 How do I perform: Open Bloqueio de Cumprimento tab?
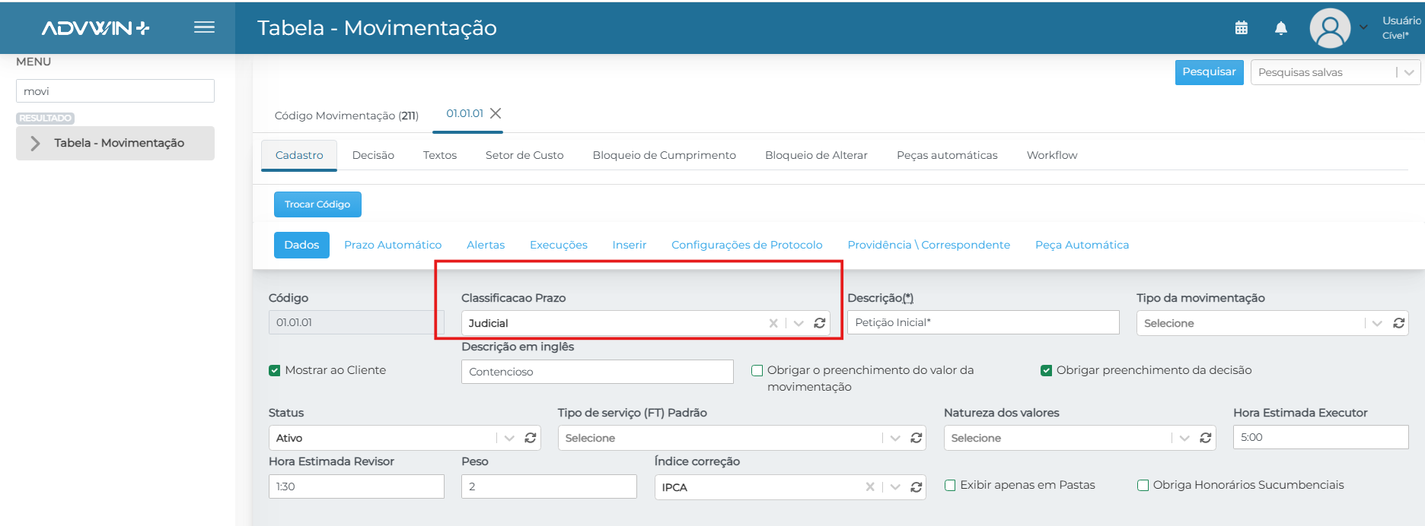pos(665,155)
